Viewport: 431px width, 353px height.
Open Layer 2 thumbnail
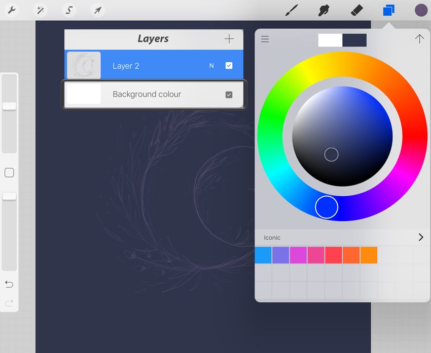click(84, 65)
